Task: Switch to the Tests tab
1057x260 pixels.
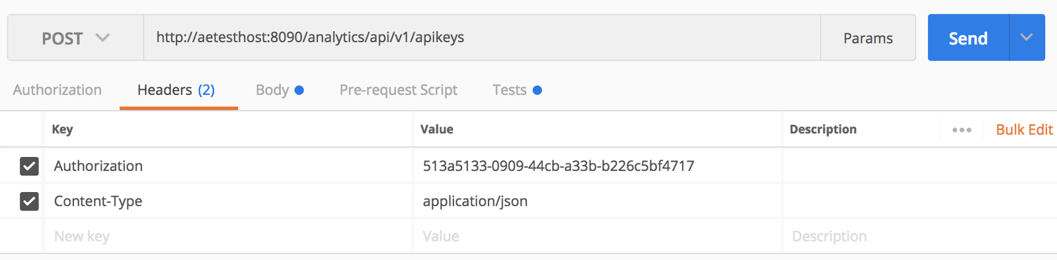Action: (517, 90)
